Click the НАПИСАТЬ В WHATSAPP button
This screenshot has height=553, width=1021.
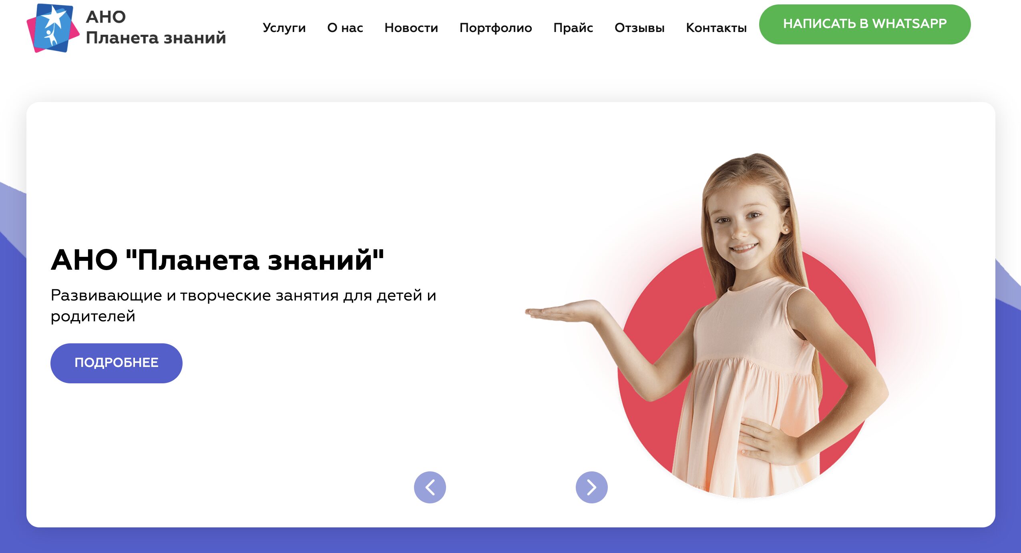864,24
